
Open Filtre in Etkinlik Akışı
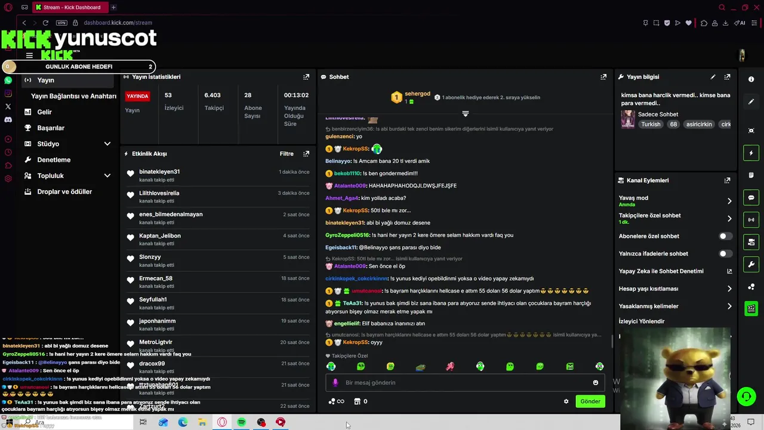click(286, 153)
